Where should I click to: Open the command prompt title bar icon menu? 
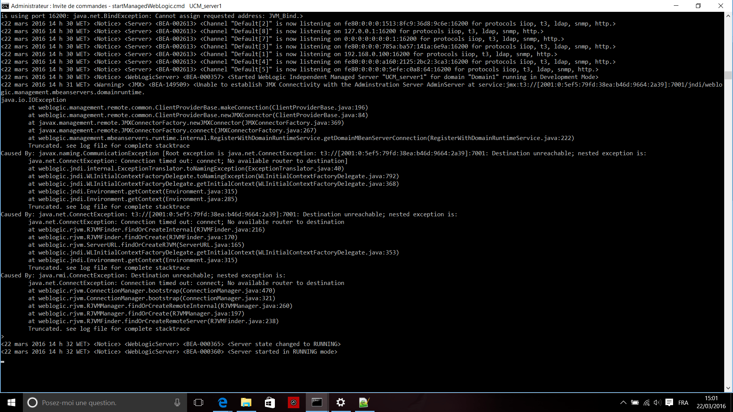point(5,6)
